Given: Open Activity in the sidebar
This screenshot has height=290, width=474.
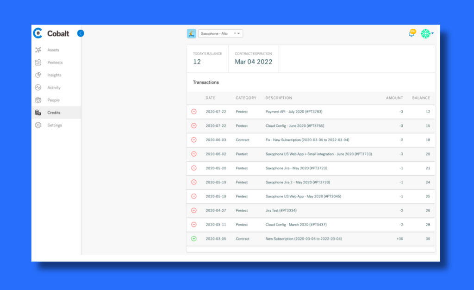Looking at the screenshot, I should pos(54,88).
